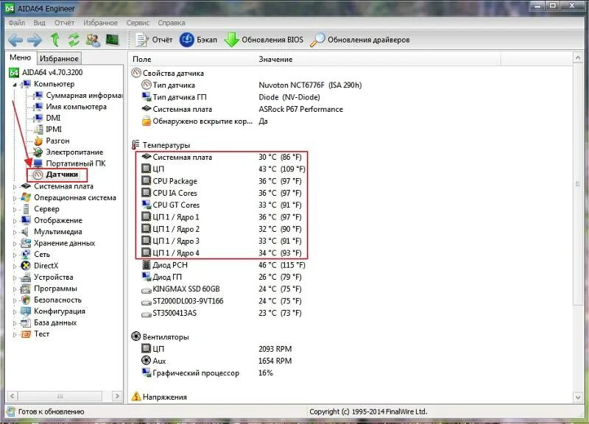Click the Forward navigation arrow
589x424 pixels.
point(35,40)
